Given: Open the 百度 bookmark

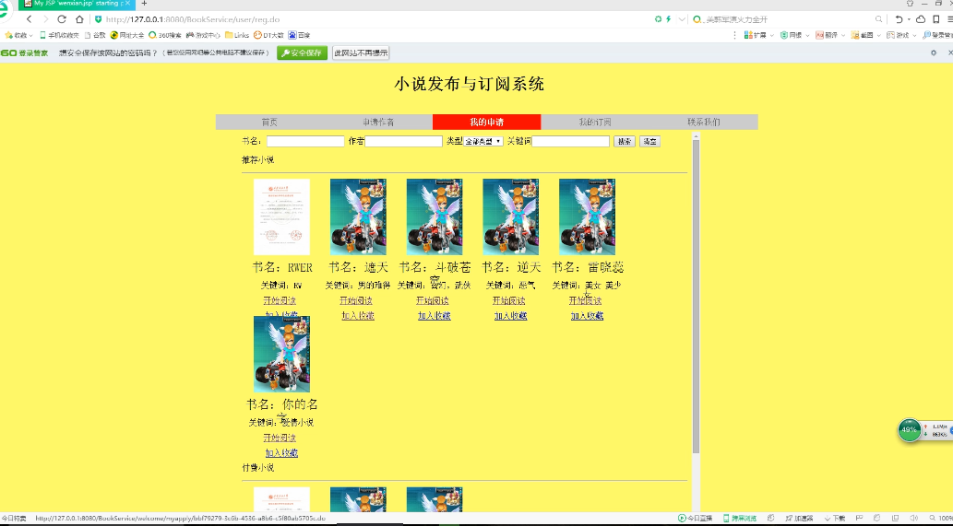Looking at the screenshot, I should tap(299, 35).
